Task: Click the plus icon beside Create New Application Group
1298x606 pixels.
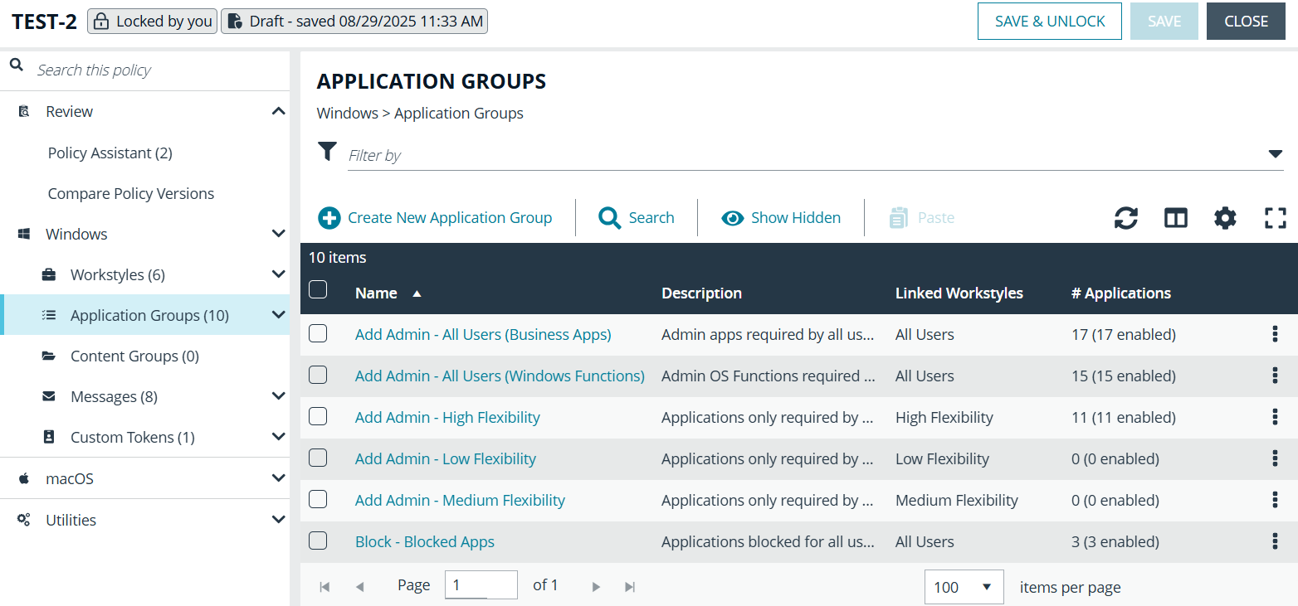Action: coord(329,217)
